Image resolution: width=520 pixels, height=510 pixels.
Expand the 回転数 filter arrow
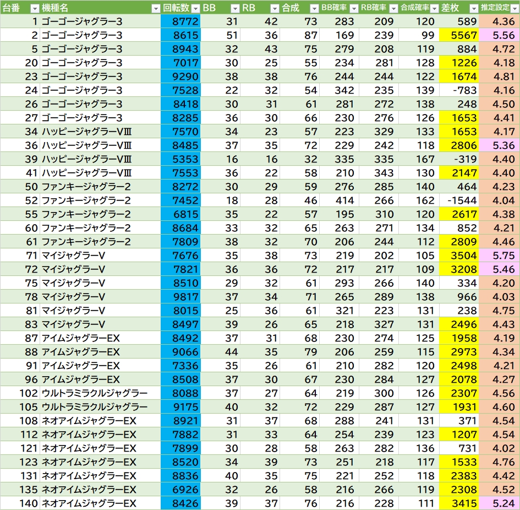coord(195,8)
